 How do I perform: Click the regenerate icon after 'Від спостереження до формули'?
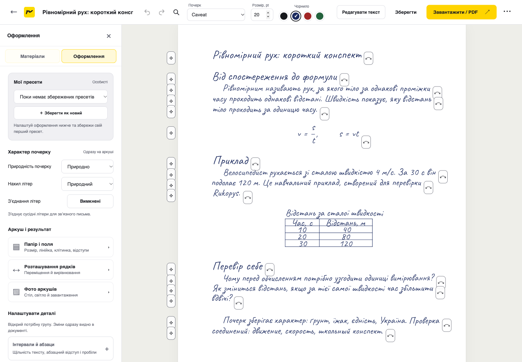[x=344, y=80]
